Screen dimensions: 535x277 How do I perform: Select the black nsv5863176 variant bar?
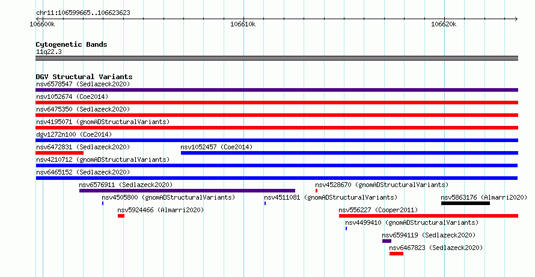pyautogui.click(x=465, y=203)
